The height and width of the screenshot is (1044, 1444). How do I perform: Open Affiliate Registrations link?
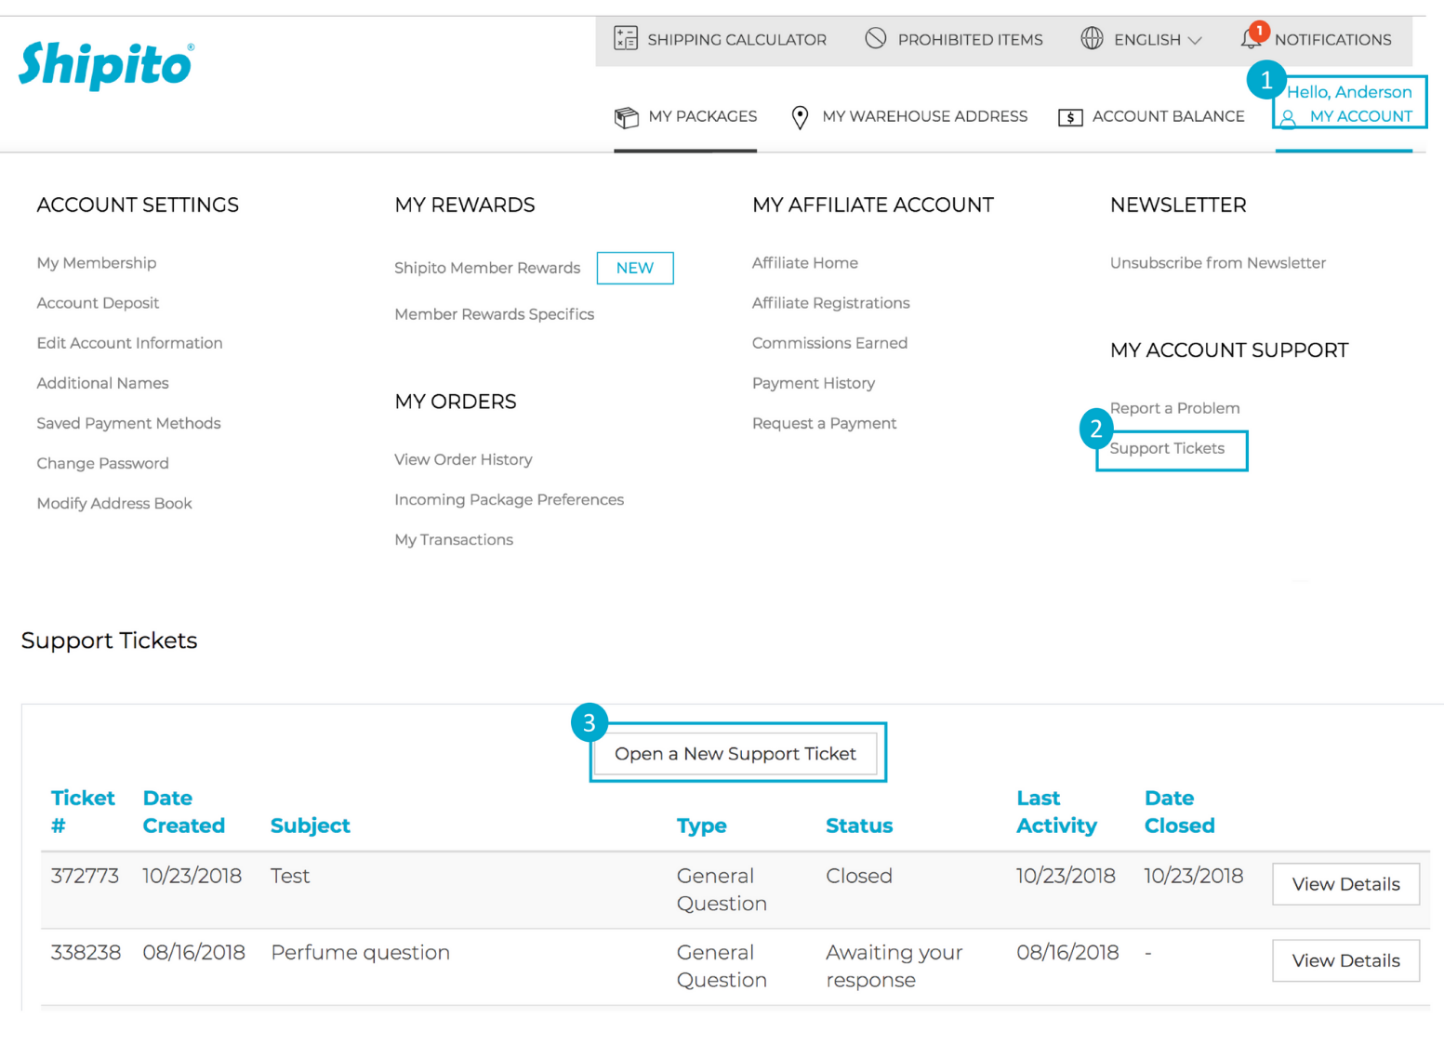pyautogui.click(x=830, y=303)
